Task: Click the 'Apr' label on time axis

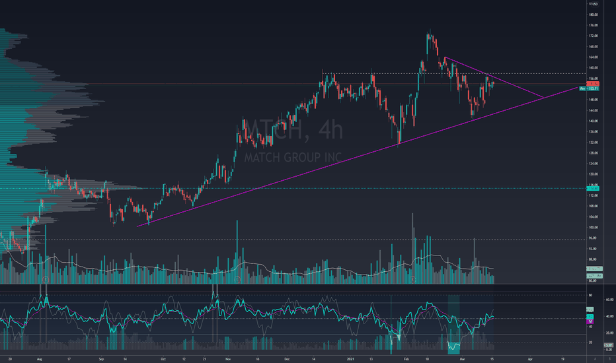Action: pyautogui.click(x=530, y=358)
